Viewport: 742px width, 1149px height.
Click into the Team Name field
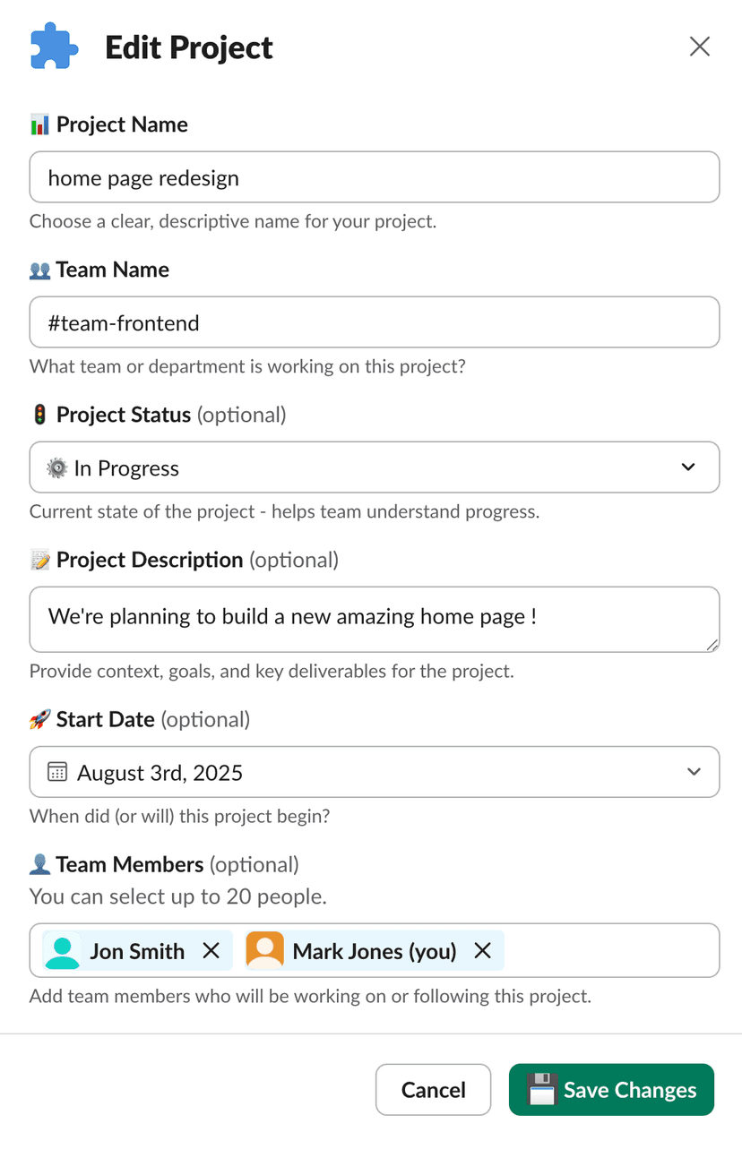(375, 322)
